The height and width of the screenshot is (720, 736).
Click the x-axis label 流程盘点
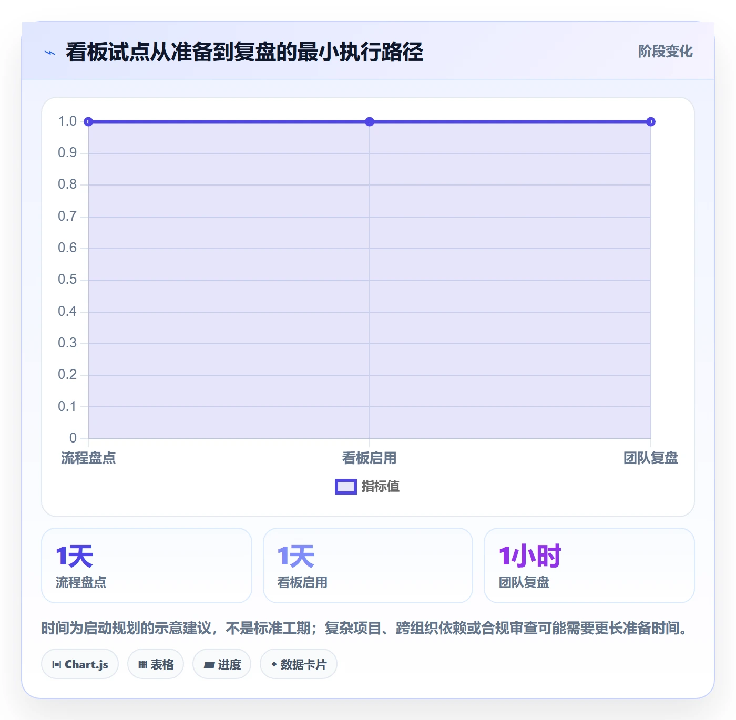88,458
